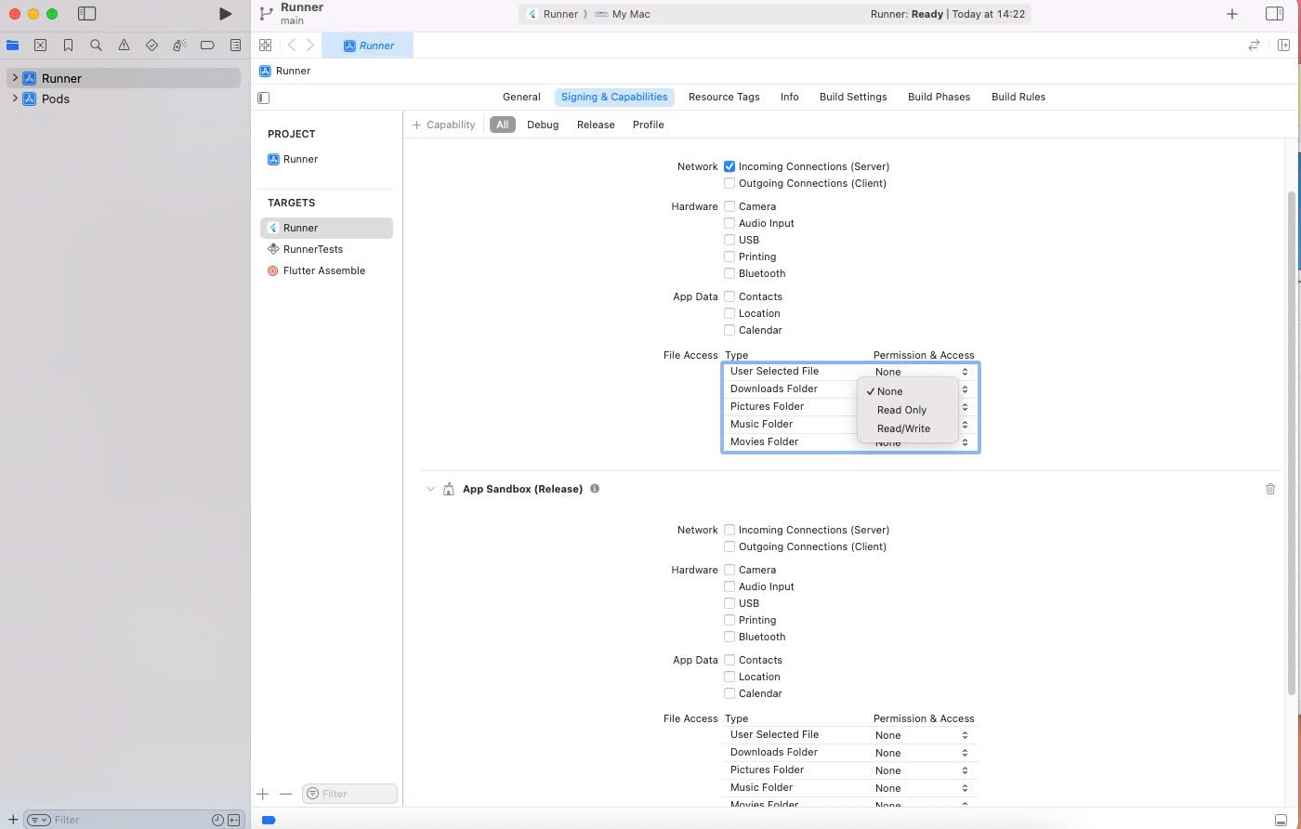Viewport: 1301px width, 829px height.
Task: Toggle the navigator sidebar visibility
Action: coord(86,14)
